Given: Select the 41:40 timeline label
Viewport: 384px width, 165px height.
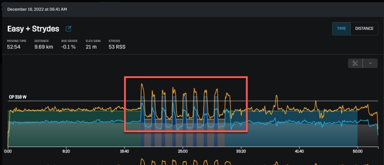Looking at the screenshot, I should coord(299,152).
